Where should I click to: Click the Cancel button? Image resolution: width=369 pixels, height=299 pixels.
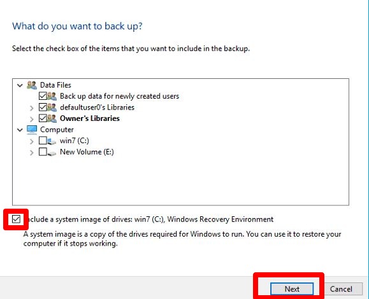pos(341,289)
